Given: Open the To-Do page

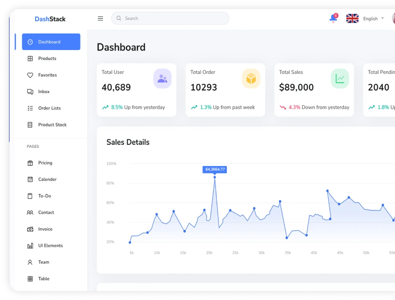Looking at the screenshot, I should click(x=44, y=196).
